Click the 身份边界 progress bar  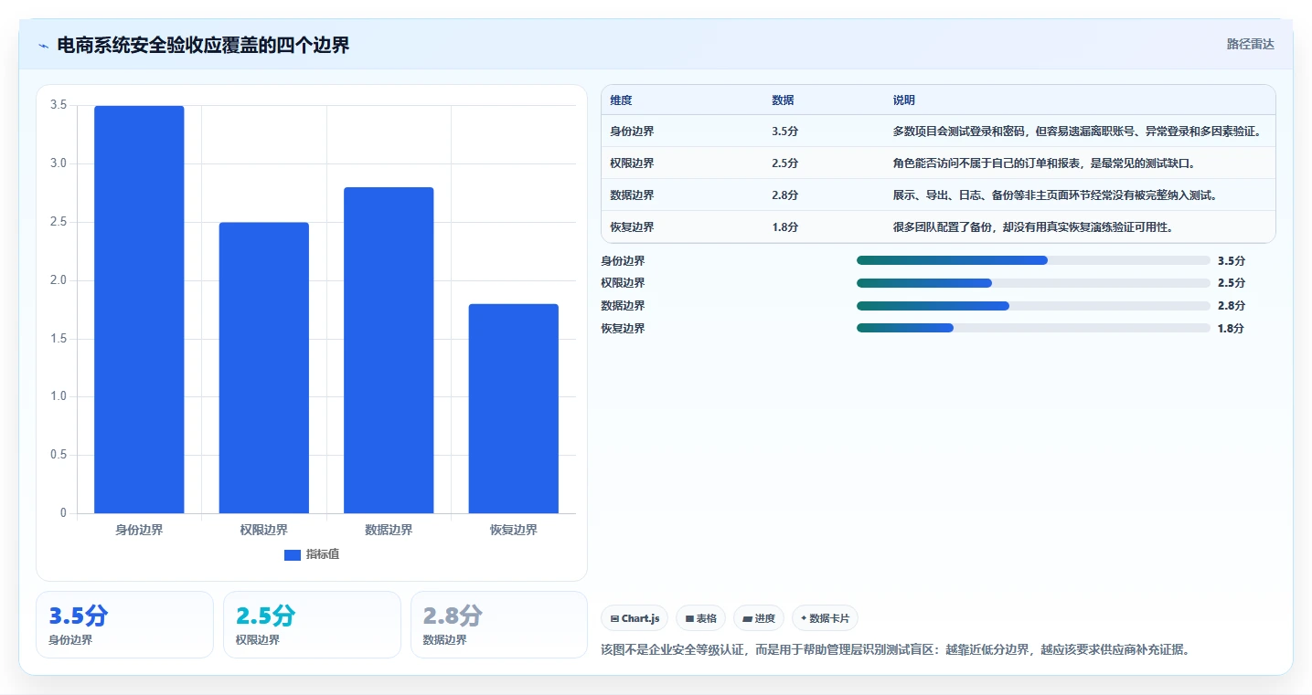(x=1033, y=260)
